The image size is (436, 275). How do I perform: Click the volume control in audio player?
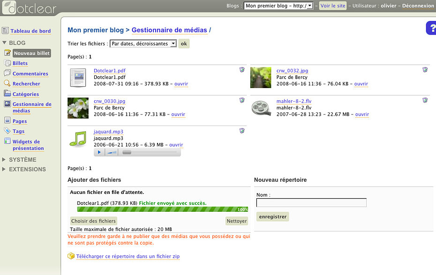coord(112,152)
